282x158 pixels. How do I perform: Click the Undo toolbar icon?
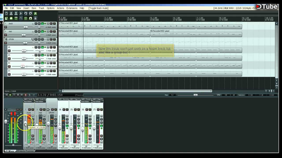(x=26, y=14)
